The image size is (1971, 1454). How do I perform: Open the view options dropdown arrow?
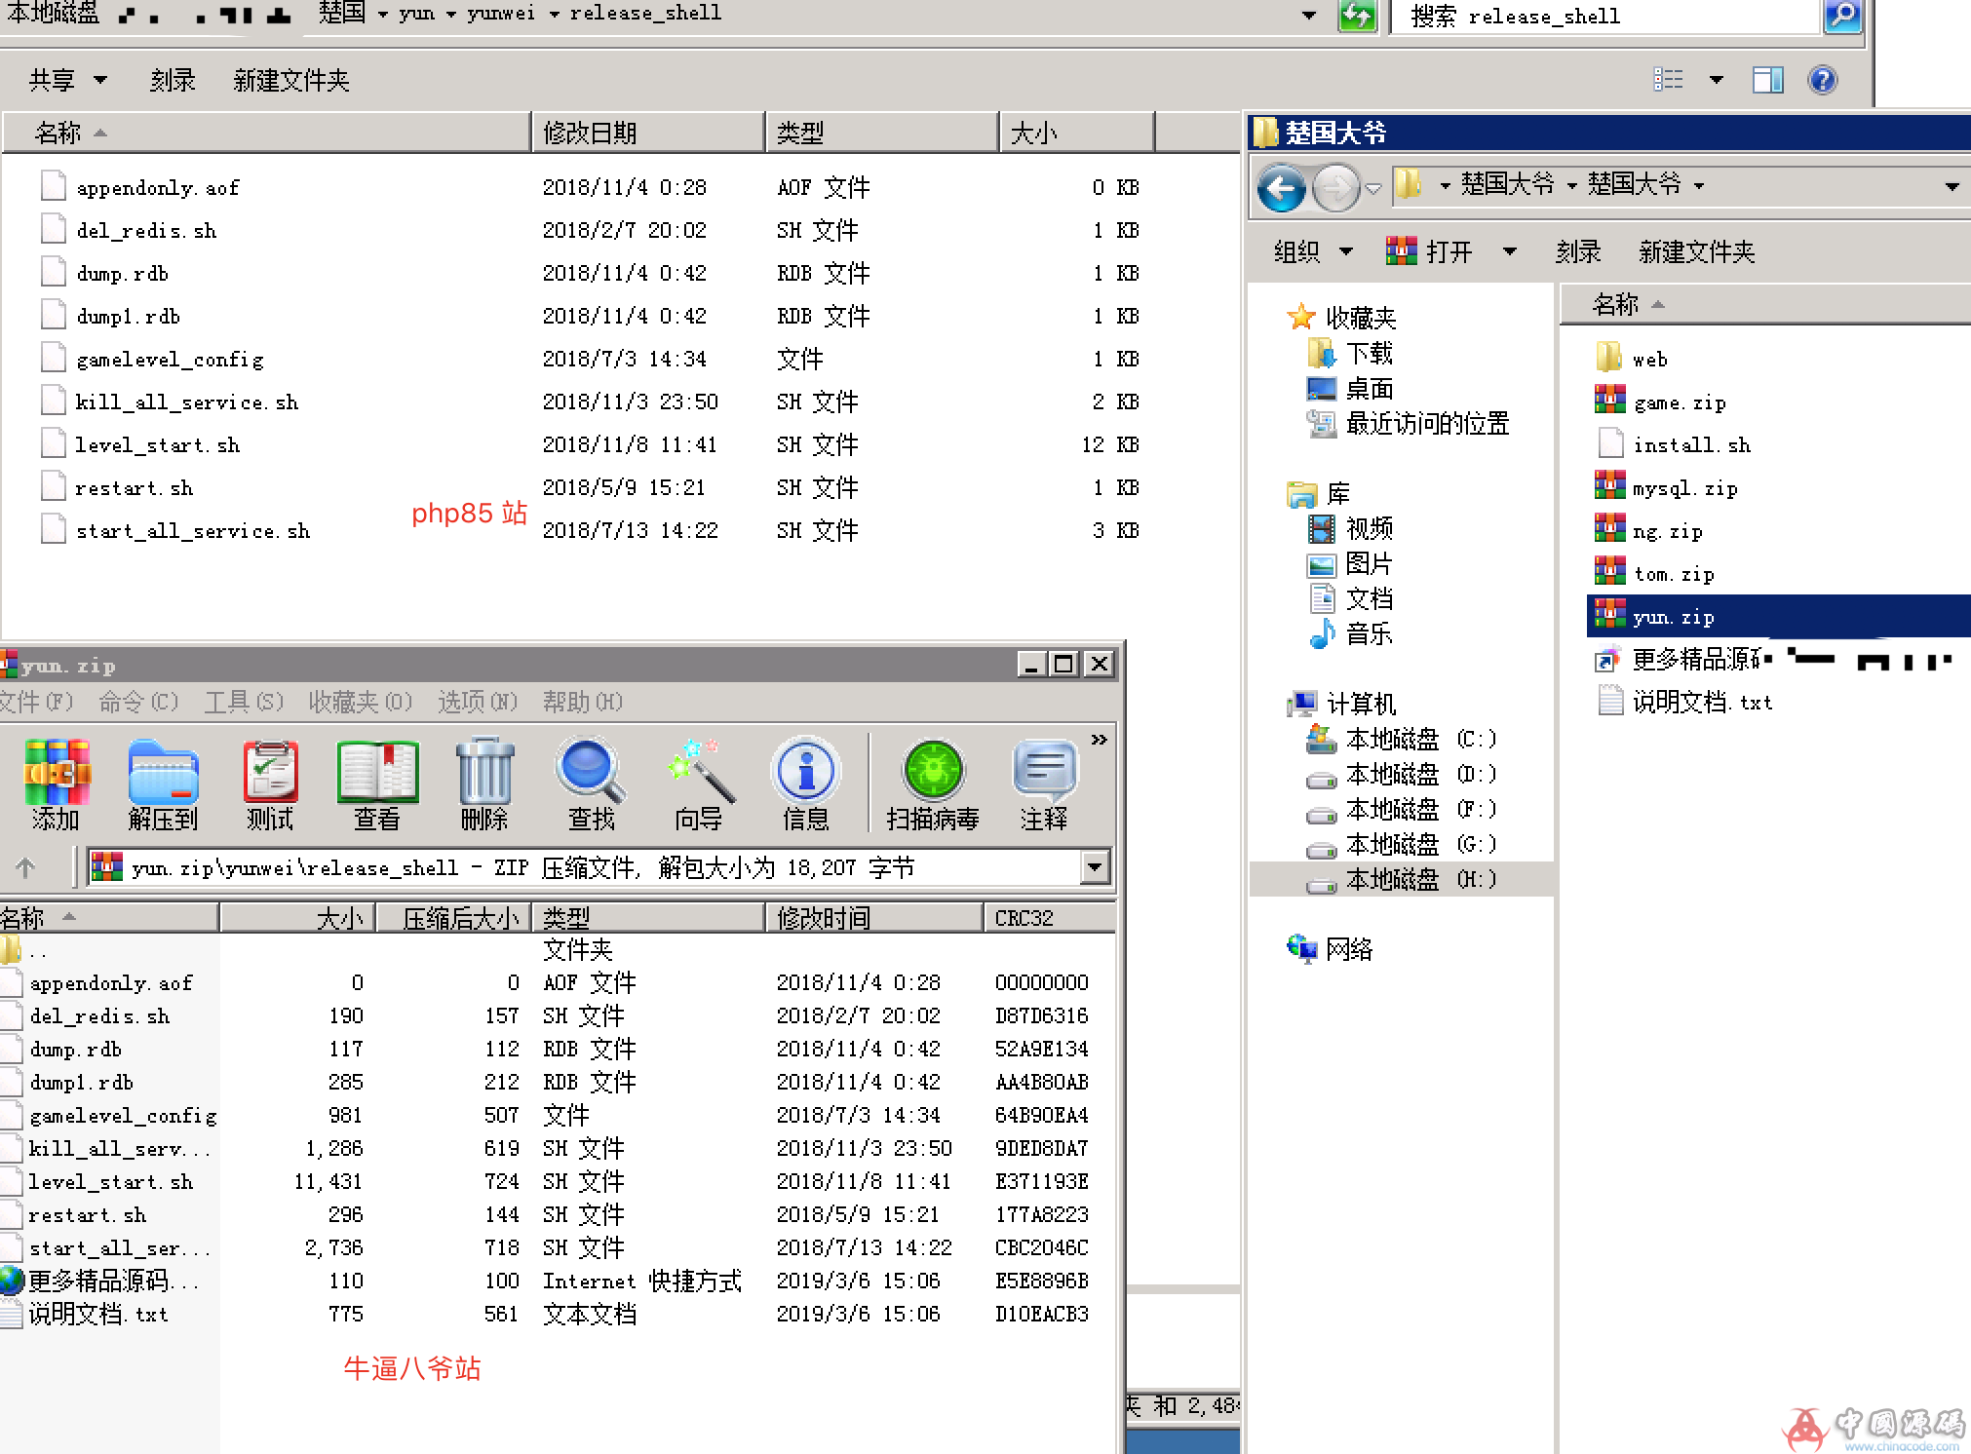1717,80
